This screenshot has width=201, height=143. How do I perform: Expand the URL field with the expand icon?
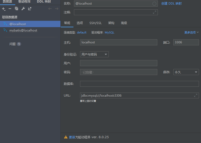(x=196, y=95)
